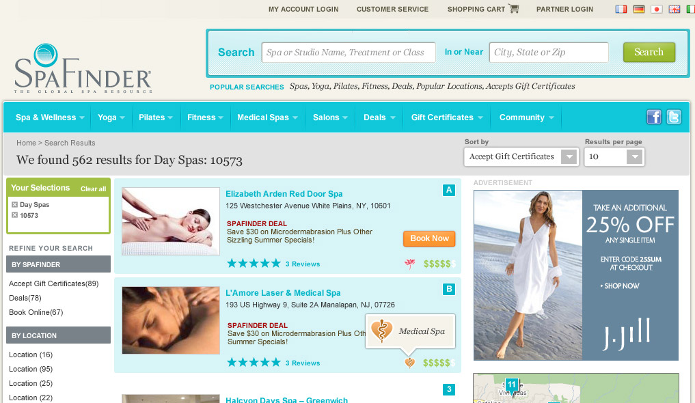The image size is (695, 403).
Task: Click the pink lotus icon on Elizabeth Arden listing
Action: click(410, 264)
